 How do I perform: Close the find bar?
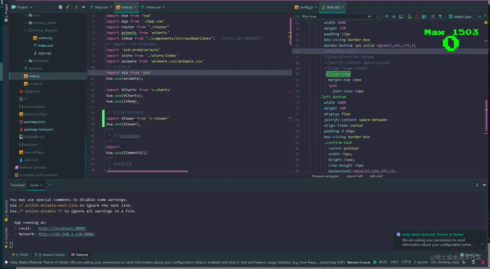pos(485,16)
